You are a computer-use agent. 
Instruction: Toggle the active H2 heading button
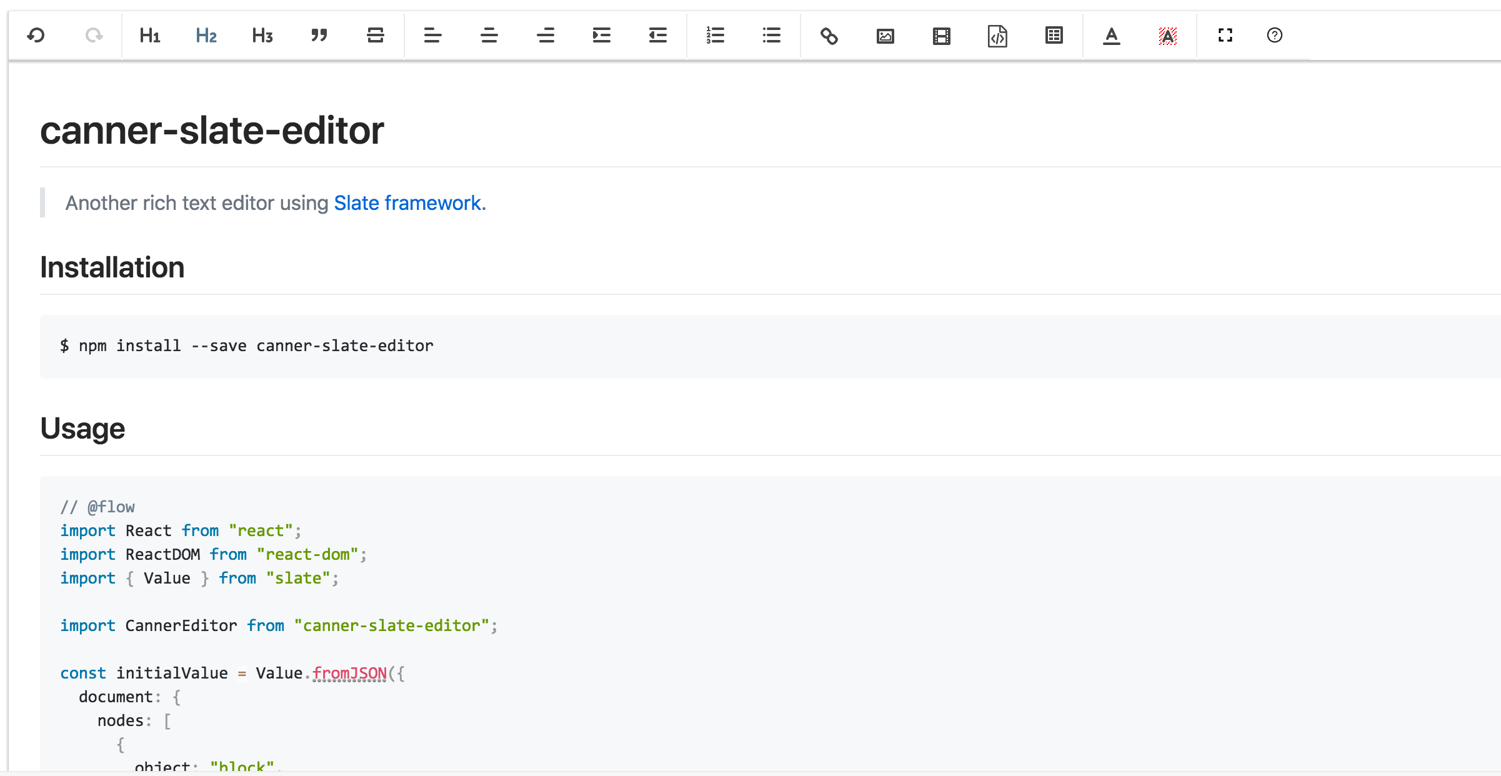(206, 36)
